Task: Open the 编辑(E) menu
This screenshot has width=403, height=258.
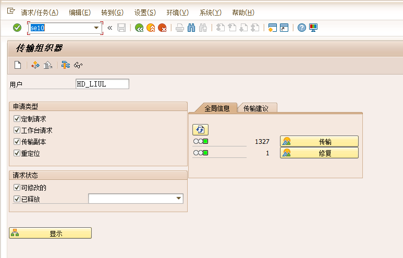Action: point(80,13)
